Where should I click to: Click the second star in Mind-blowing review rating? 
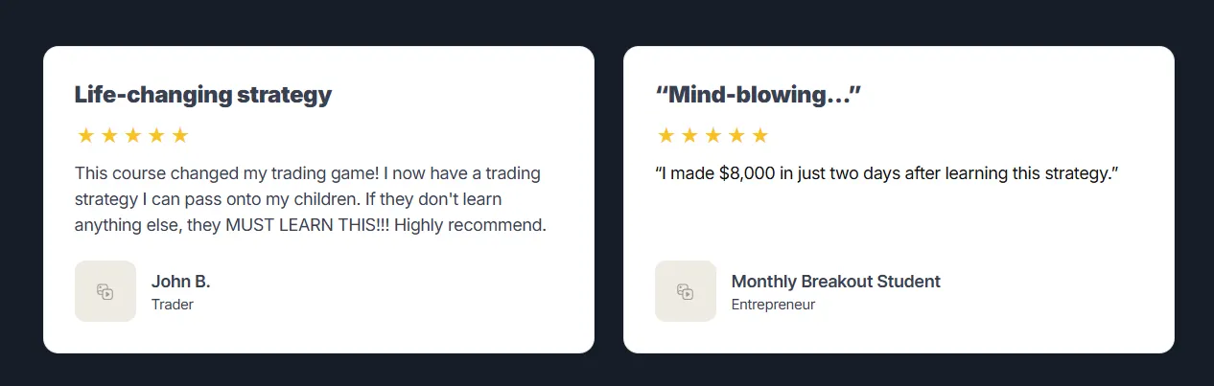coord(689,136)
